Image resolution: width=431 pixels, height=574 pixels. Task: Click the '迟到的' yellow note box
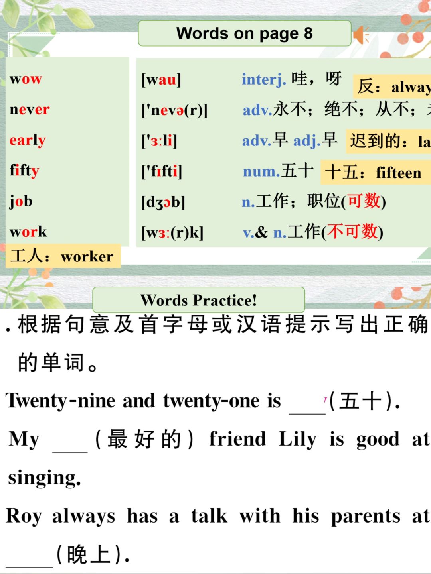[389, 141]
